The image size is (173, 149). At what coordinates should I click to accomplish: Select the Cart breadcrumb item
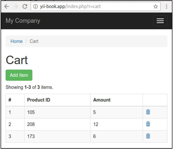coord(34,41)
